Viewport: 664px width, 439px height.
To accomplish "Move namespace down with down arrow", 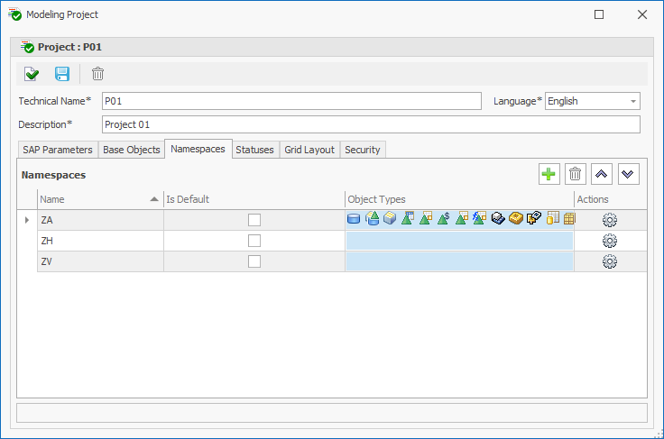I will [x=628, y=175].
